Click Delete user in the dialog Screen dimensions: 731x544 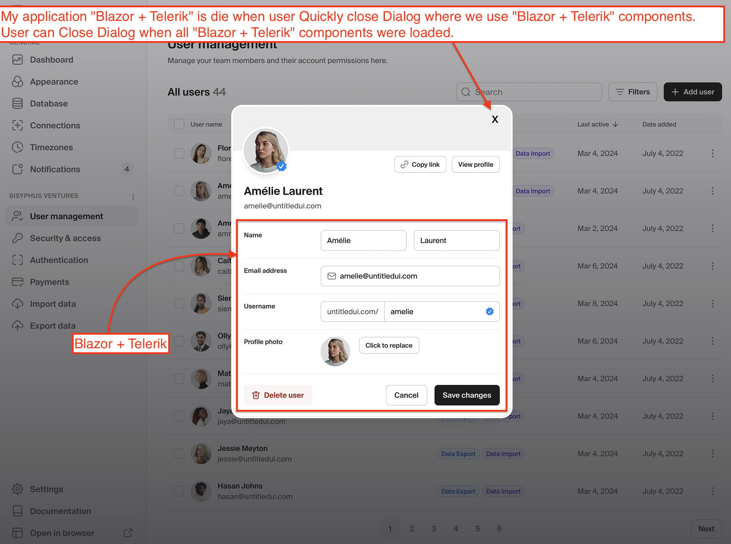278,395
